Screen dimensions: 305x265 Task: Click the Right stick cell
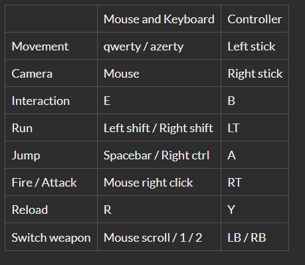click(x=254, y=74)
